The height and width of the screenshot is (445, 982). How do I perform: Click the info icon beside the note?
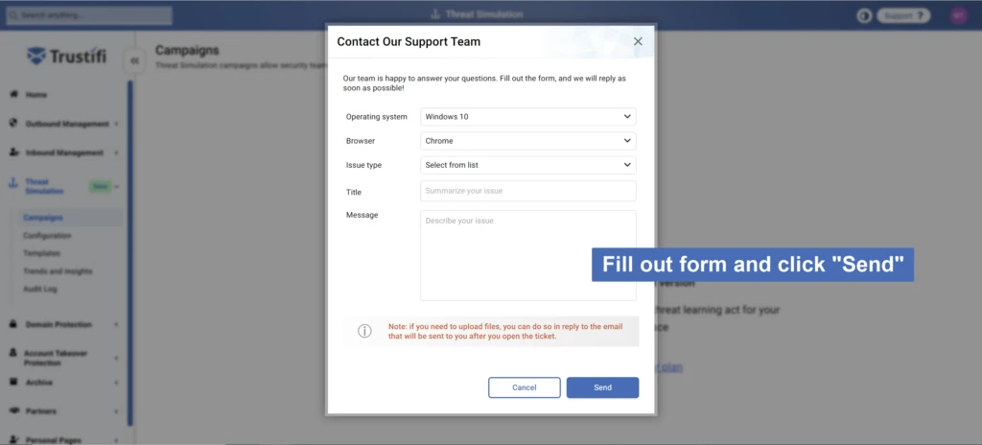[364, 331]
